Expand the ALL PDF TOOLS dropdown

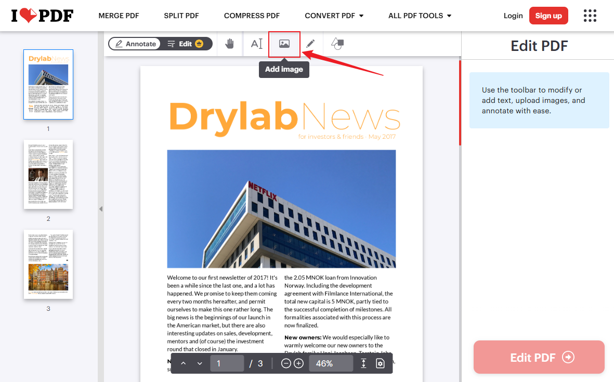pos(420,16)
